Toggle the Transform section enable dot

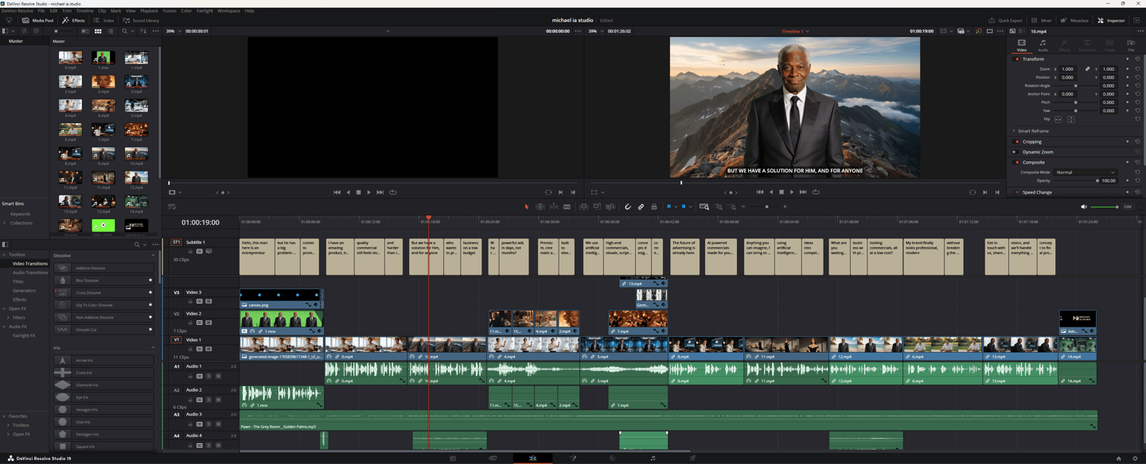[1016, 59]
